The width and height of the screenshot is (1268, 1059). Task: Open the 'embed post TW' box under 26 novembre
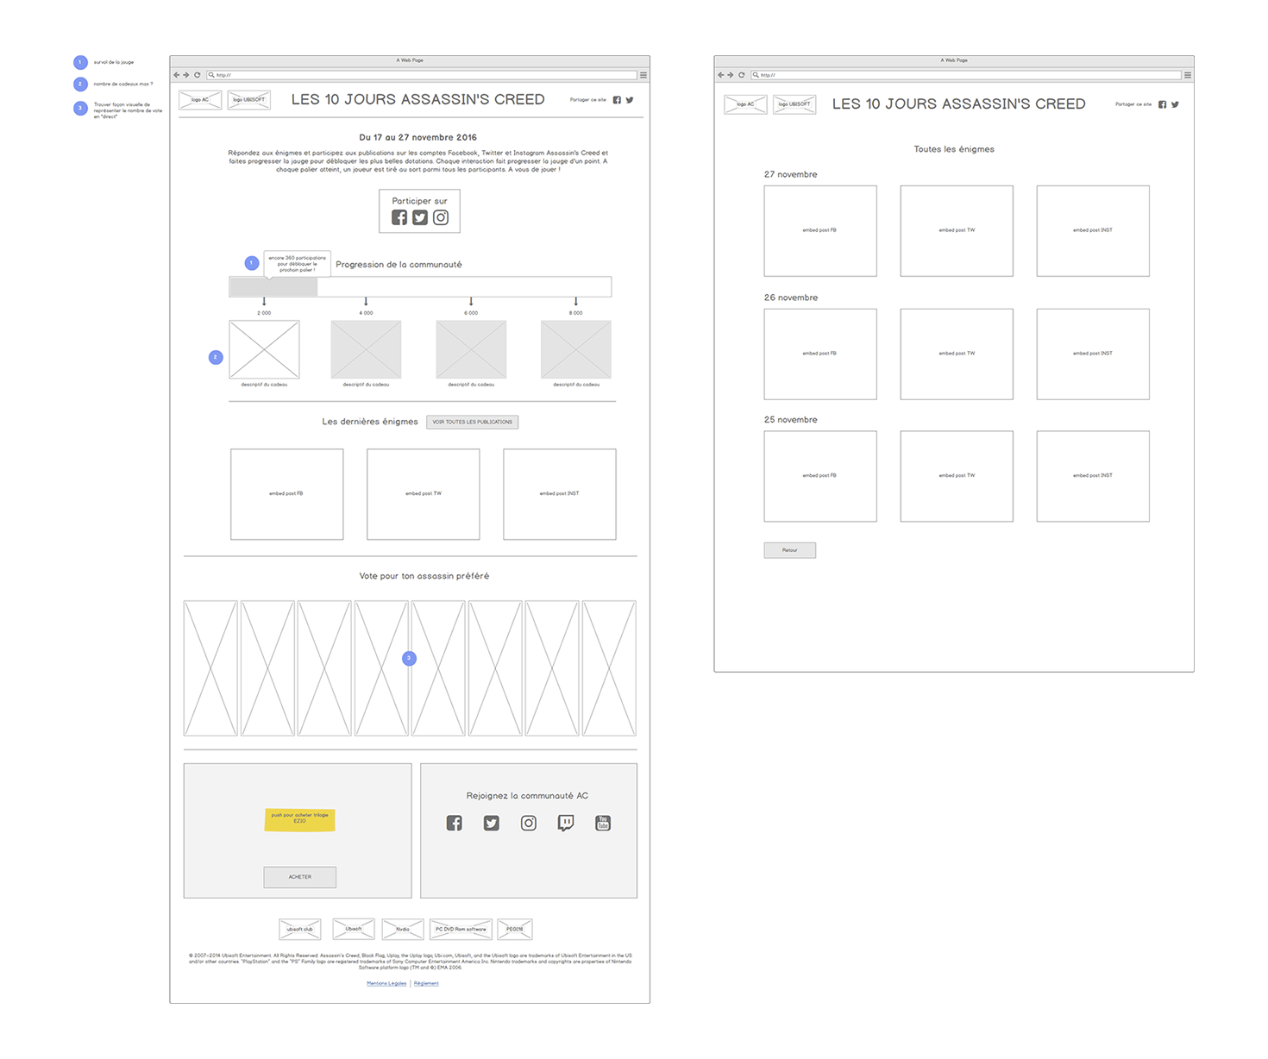tap(957, 354)
